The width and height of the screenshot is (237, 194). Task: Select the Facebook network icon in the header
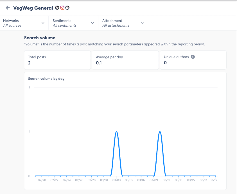[x=57, y=8]
